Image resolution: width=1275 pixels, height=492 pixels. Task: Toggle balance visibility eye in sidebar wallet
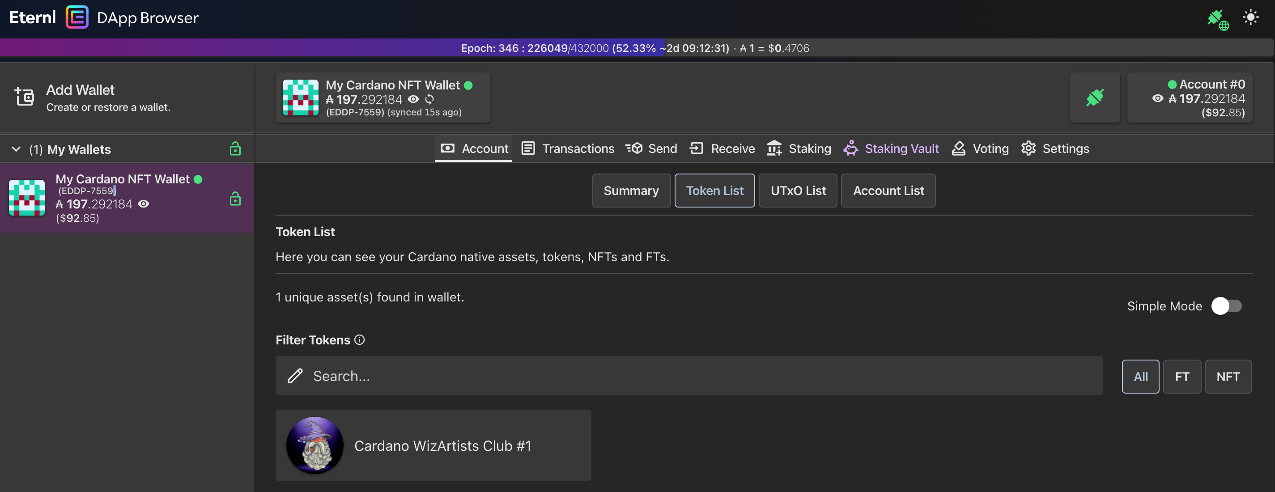[144, 204]
